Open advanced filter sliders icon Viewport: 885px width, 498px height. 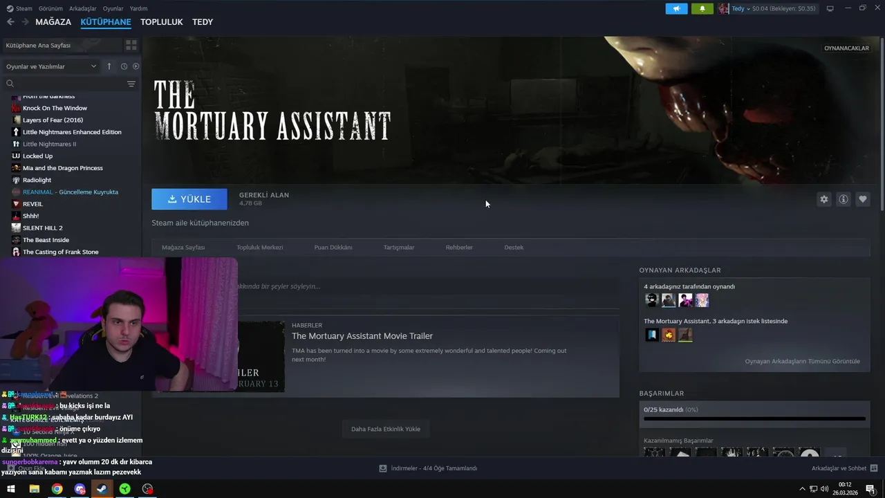click(131, 84)
